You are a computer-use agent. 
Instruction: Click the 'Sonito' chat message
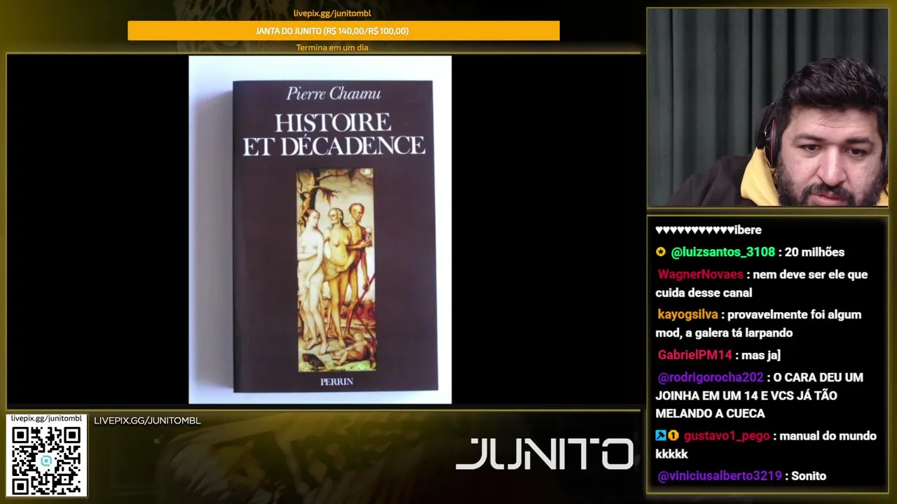[809, 476]
